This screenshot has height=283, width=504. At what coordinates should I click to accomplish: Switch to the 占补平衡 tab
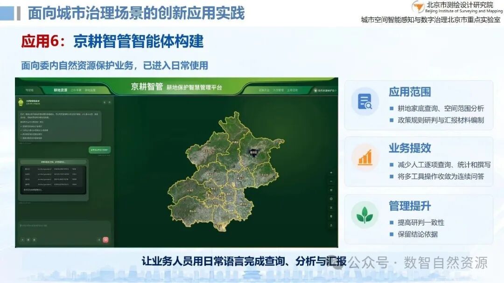(x=76, y=90)
